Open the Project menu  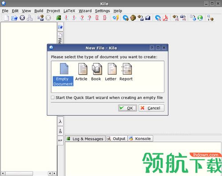click(x=53, y=11)
